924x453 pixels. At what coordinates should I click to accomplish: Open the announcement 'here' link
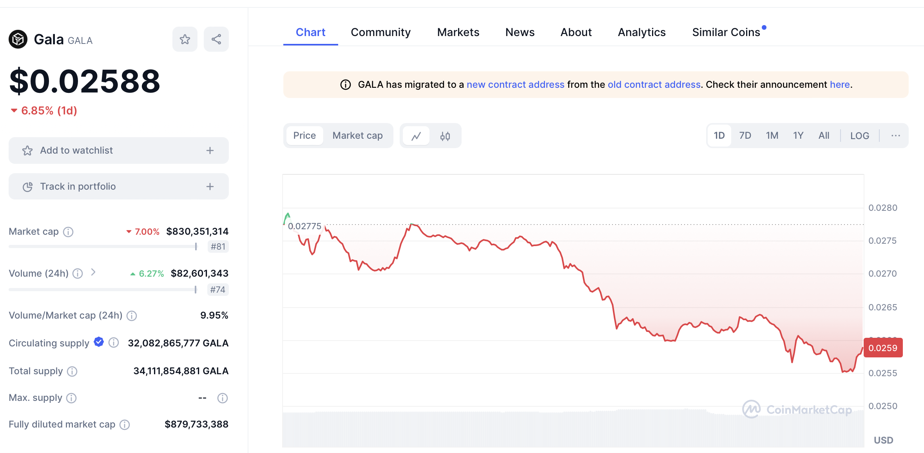click(x=840, y=85)
